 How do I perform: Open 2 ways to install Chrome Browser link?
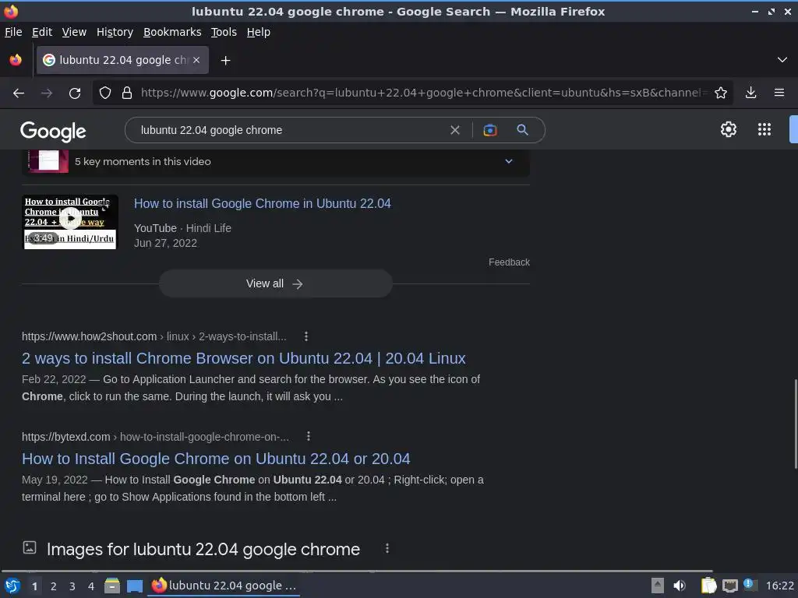(x=244, y=358)
